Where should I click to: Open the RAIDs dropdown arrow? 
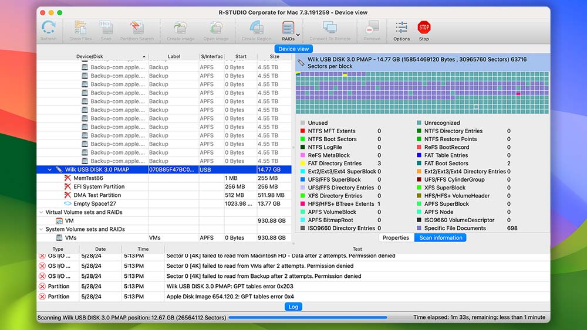298,35
